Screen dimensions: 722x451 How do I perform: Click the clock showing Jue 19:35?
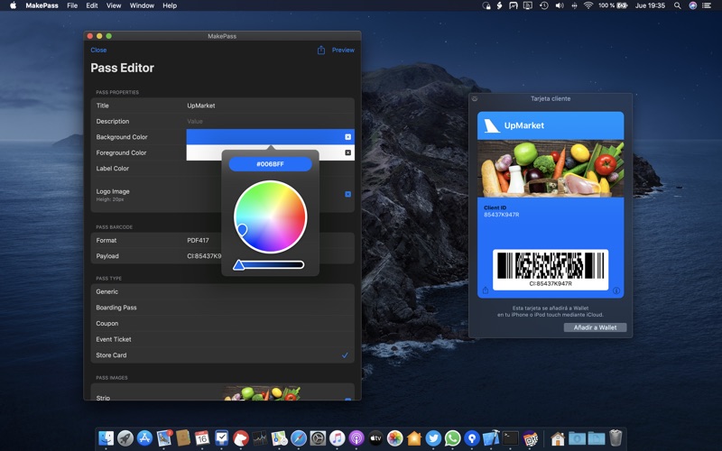pos(650,5)
